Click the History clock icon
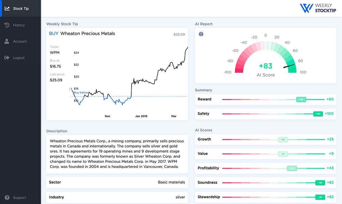Image resolution: width=342 pixels, height=204 pixels. tap(7, 25)
